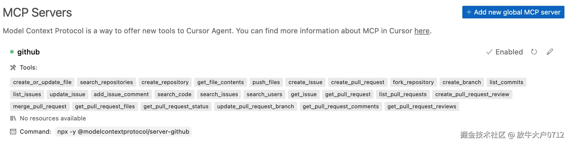Click the Tools wrench icon
The image size is (569, 144).
pos(13,67)
